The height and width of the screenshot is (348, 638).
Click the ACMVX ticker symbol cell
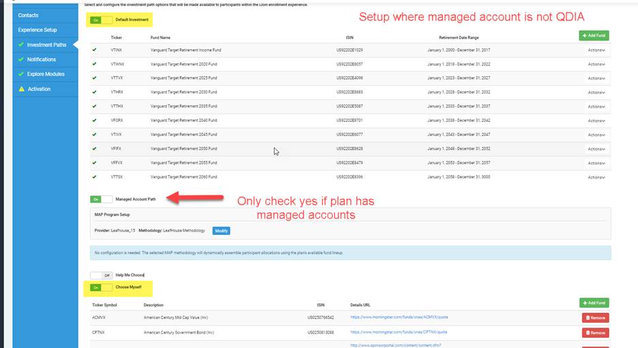click(x=98, y=317)
